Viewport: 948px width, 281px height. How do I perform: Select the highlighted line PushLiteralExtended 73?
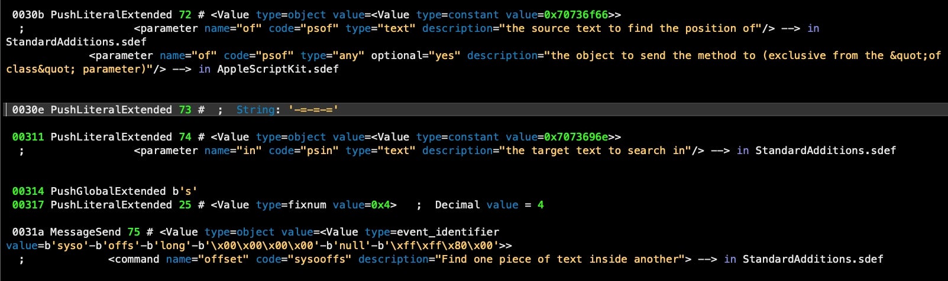[x=474, y=110]
